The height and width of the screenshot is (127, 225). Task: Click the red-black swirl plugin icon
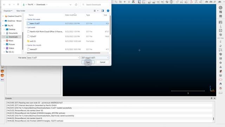[x=220, y=71]
